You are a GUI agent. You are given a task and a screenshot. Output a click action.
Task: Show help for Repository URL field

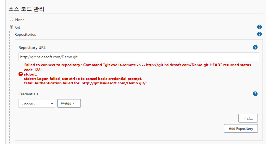[255, 47]
